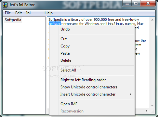Choose Delete from the context menu
Screen dimensions: 158x117
point(92,60)
